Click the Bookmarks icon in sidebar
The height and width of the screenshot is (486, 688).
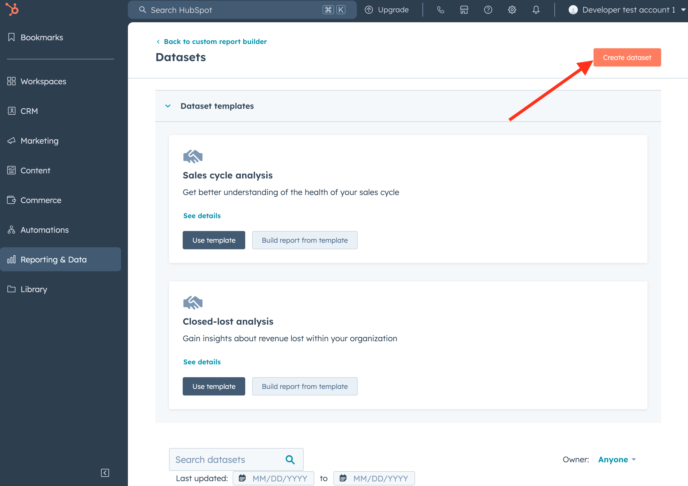11,37
